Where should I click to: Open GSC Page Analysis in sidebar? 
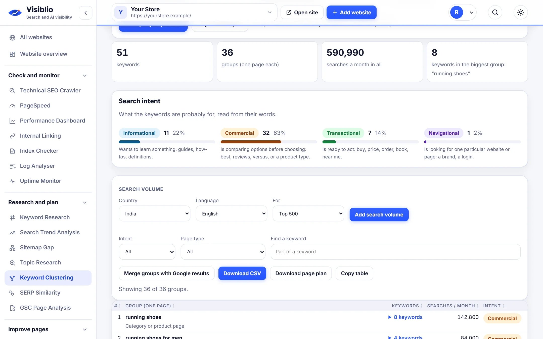pos(48,308)
